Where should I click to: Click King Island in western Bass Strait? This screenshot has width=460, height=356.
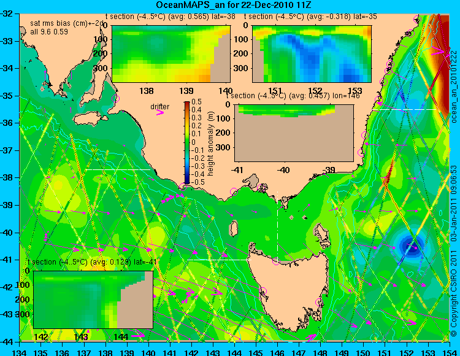tap(234, 229)
